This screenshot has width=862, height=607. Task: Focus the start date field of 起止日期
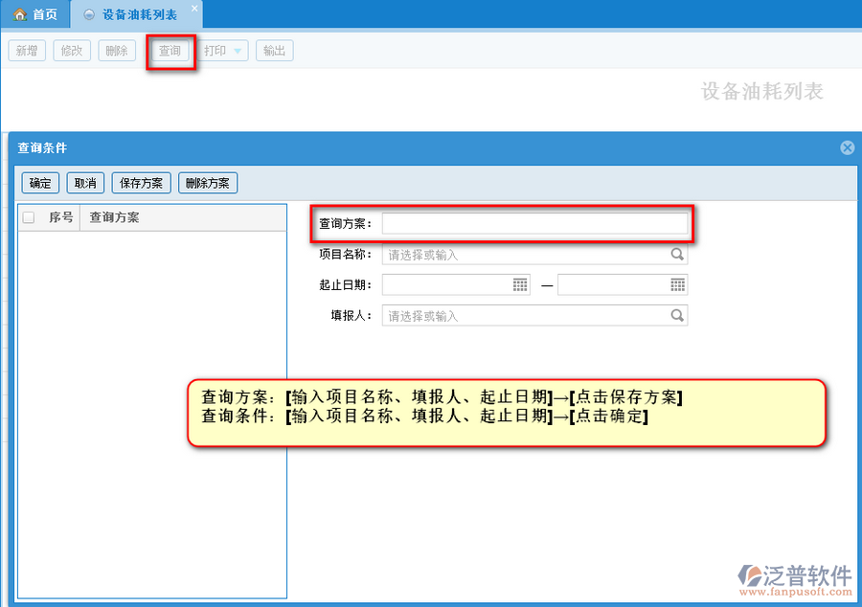(456, 284)
